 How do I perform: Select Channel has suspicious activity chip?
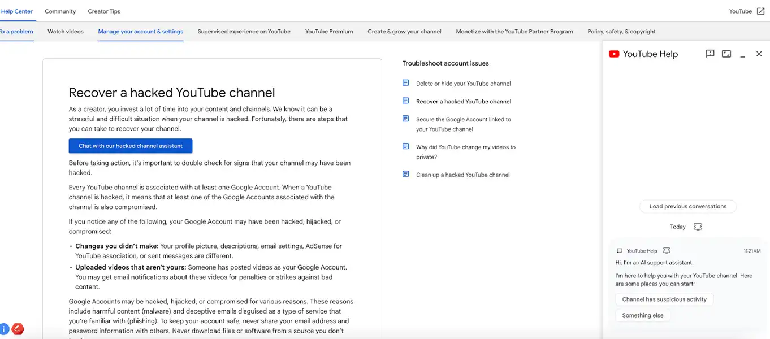(x=664, y=299)
